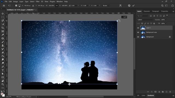This screenshot has height=98, width=175.
Task: Toggle lock transparent pixels
Action: click(x=142, y=23)
